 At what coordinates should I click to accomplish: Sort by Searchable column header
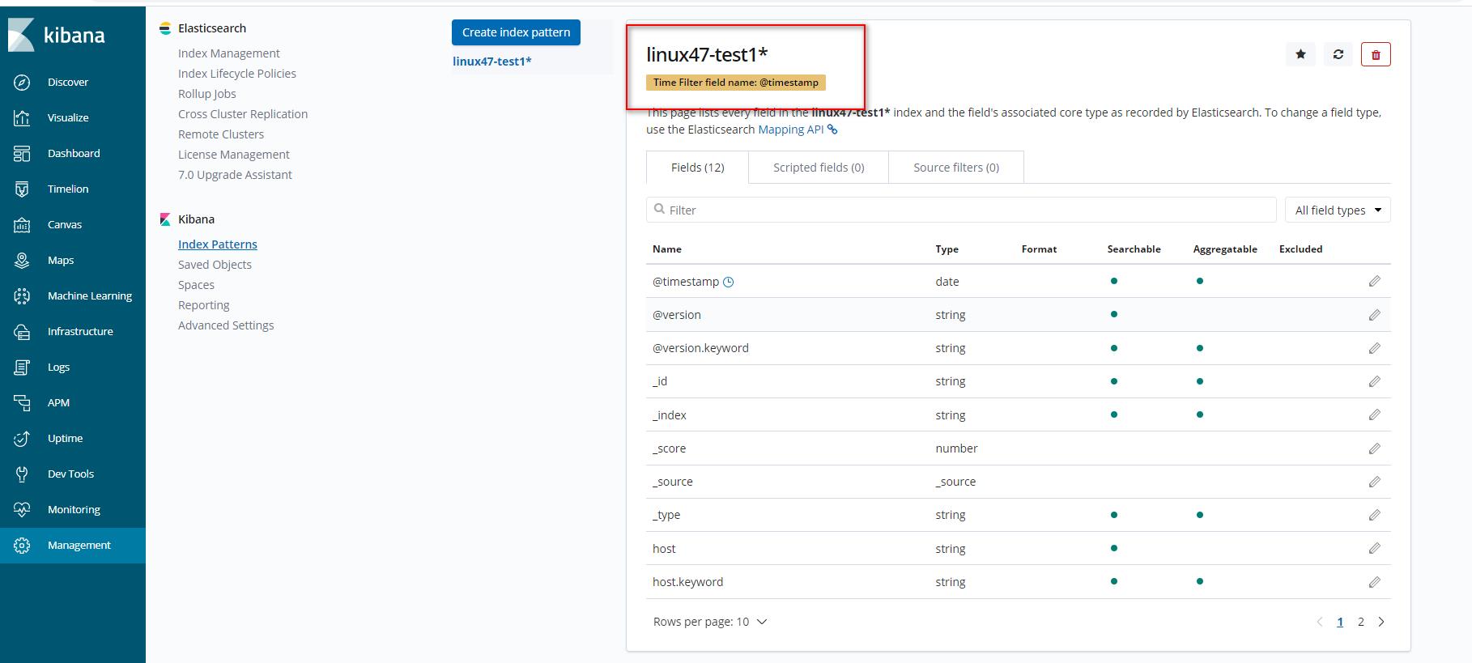coord(1134,249)
